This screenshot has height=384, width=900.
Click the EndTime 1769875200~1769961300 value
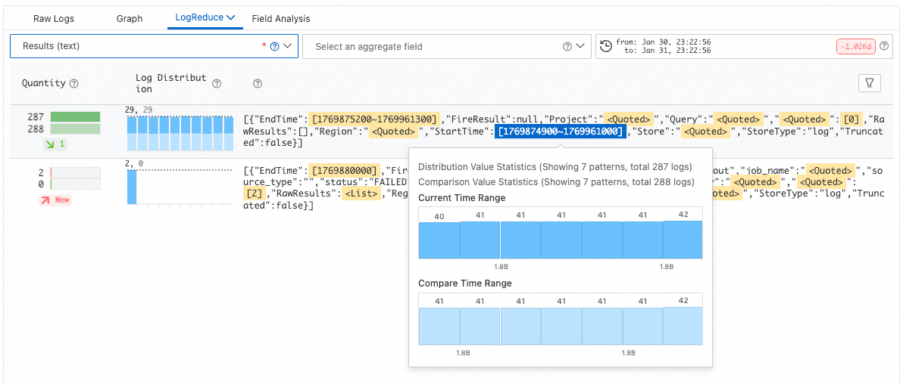375,119
